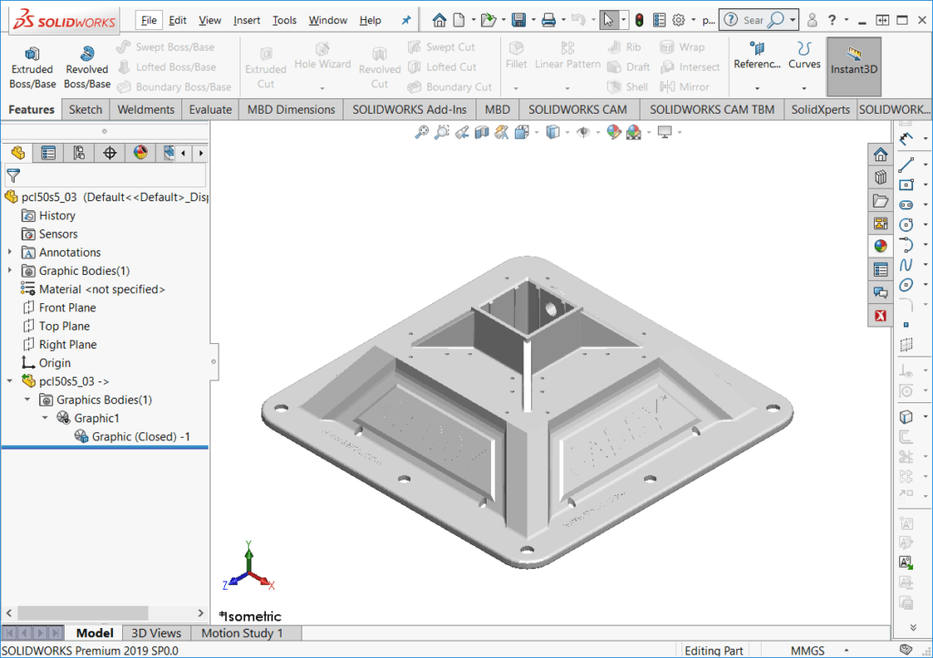The height and width of the screenshot is (658, 933).
Task: Toggle the Instant3D button
Action: click(854, 66)
